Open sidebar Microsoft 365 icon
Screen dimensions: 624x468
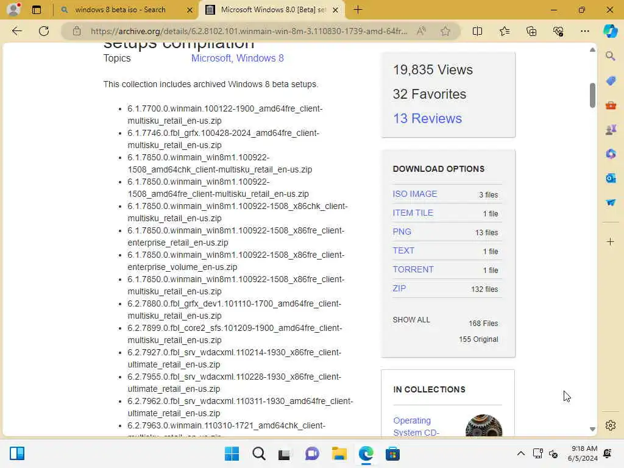coord(611,154)
